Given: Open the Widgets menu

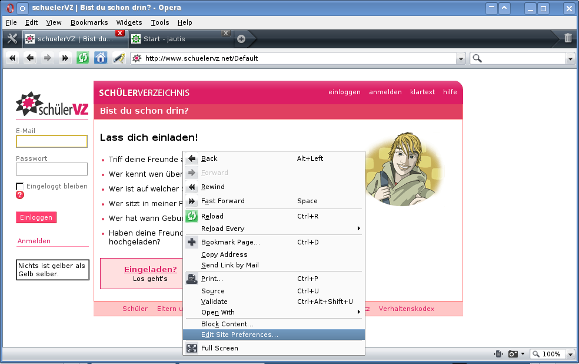Looking at the screenshot, I should tap(129, 22).
